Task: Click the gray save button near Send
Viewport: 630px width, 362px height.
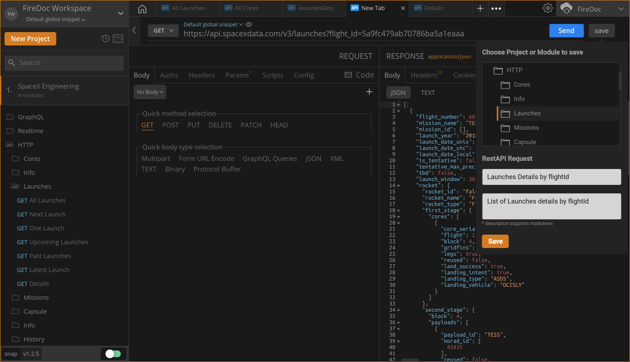Action: point(602,31)
